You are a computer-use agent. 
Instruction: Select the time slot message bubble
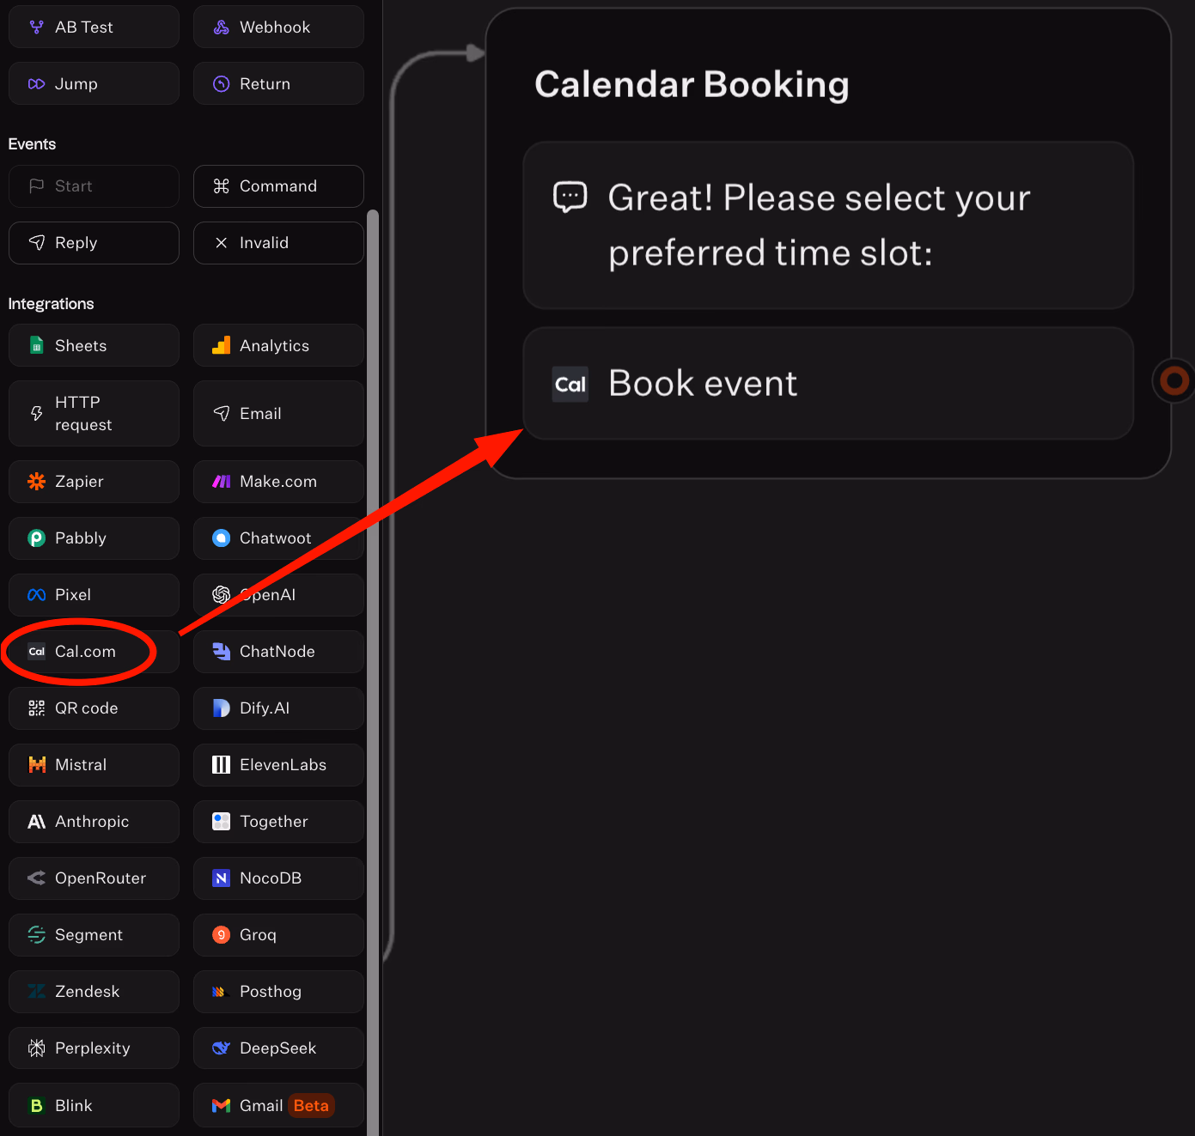click(x=827, y=225)
